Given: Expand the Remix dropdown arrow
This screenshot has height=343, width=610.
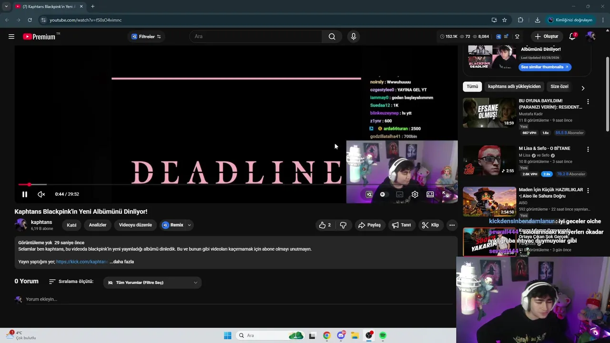Looking at the screenshot, I should tap(189, 225).
